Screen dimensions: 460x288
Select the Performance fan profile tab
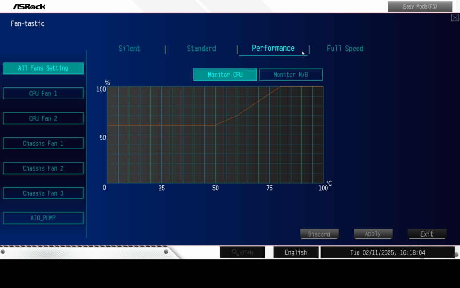coord(273,48)
